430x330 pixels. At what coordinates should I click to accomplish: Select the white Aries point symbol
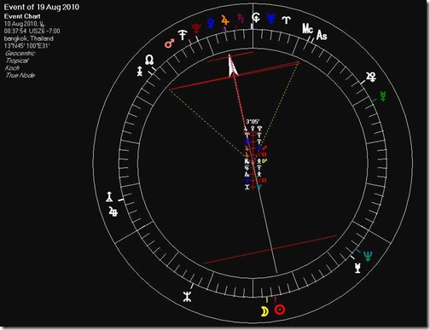pyautogui.click(x=286, y=20)
